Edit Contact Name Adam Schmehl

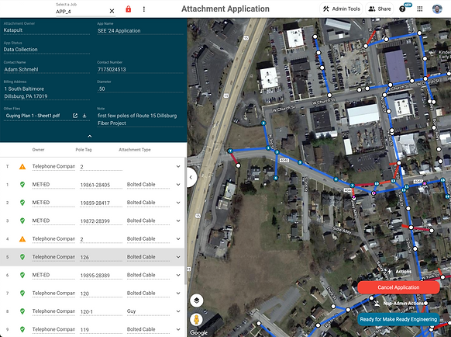[46, 69]
